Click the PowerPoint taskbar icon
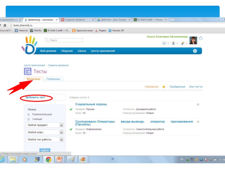The height and width of the screenshot is (169, 225). (x=59, y=159)
